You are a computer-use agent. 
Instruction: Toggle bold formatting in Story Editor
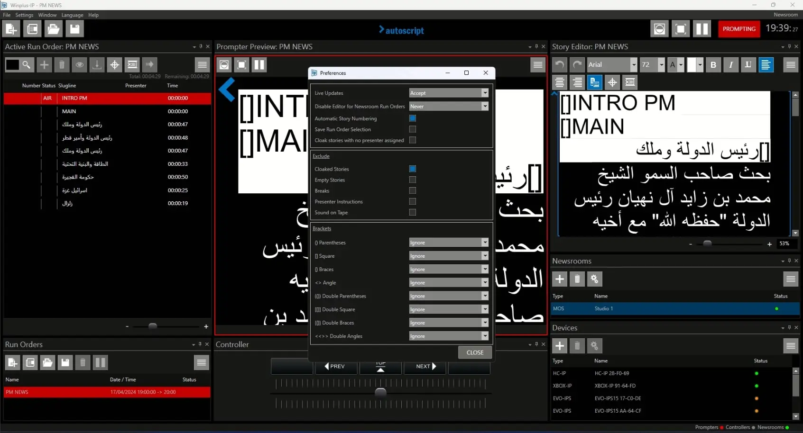(713, 65)
